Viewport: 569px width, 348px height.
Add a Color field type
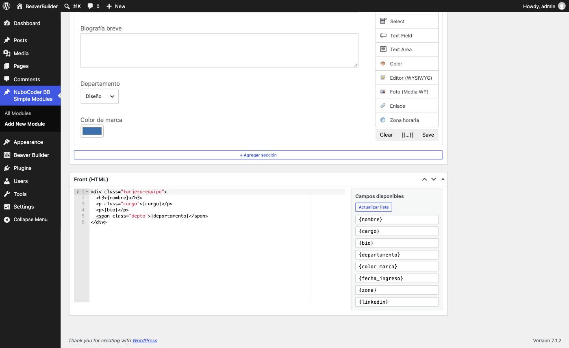point(407,63)
